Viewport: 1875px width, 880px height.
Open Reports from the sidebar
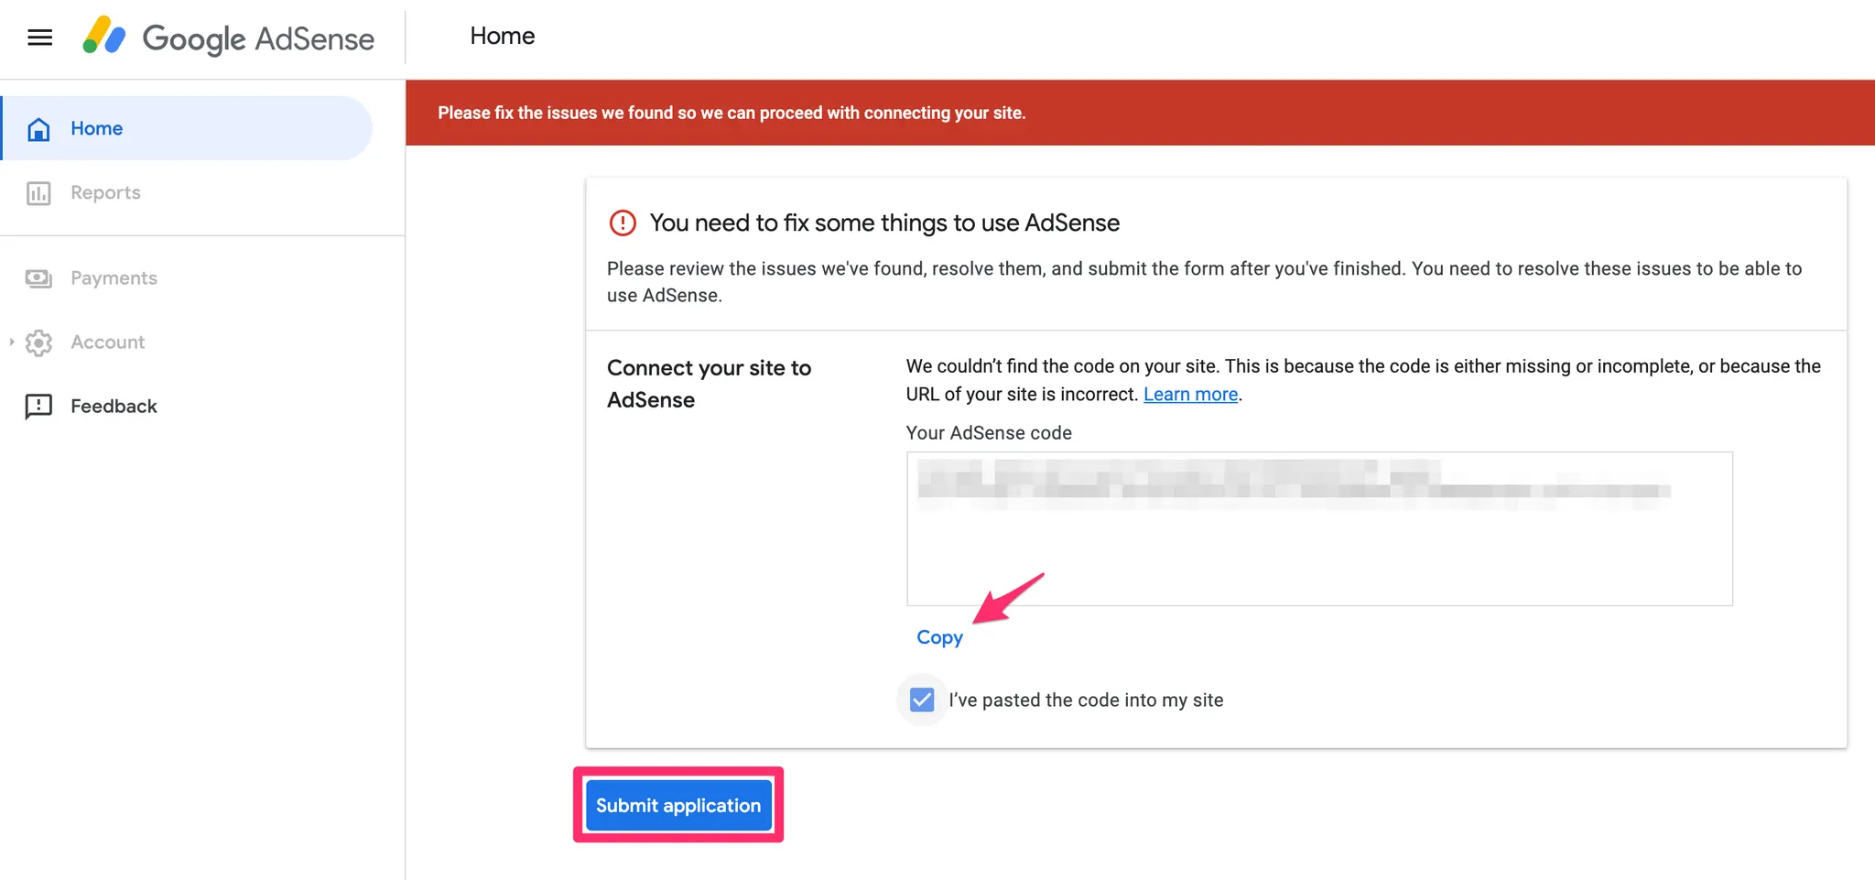coord(105,193)
